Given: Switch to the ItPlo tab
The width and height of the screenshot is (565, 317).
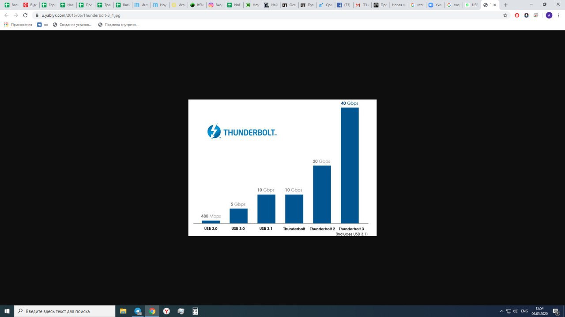Looking at the screenshot, I should click(197, 5).
